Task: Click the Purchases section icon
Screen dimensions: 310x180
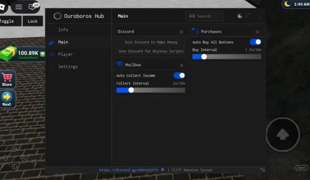Action: point(195,31)
